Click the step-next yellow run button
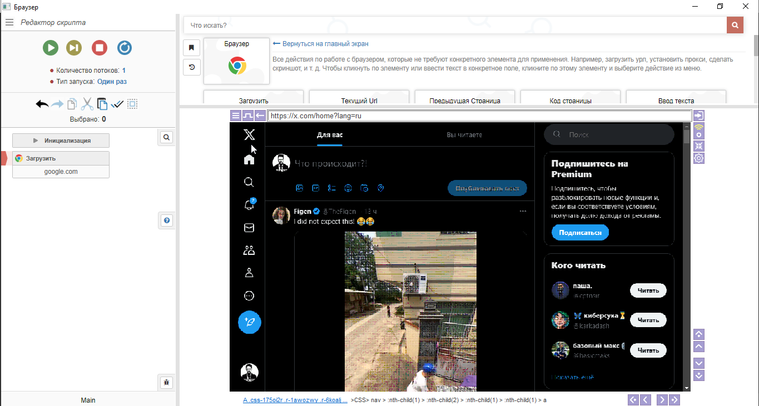 pos(74,48)
